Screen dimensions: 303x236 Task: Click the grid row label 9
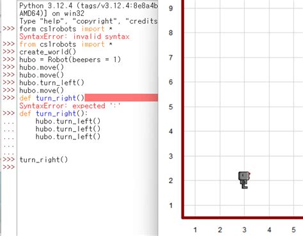[171, 8]
